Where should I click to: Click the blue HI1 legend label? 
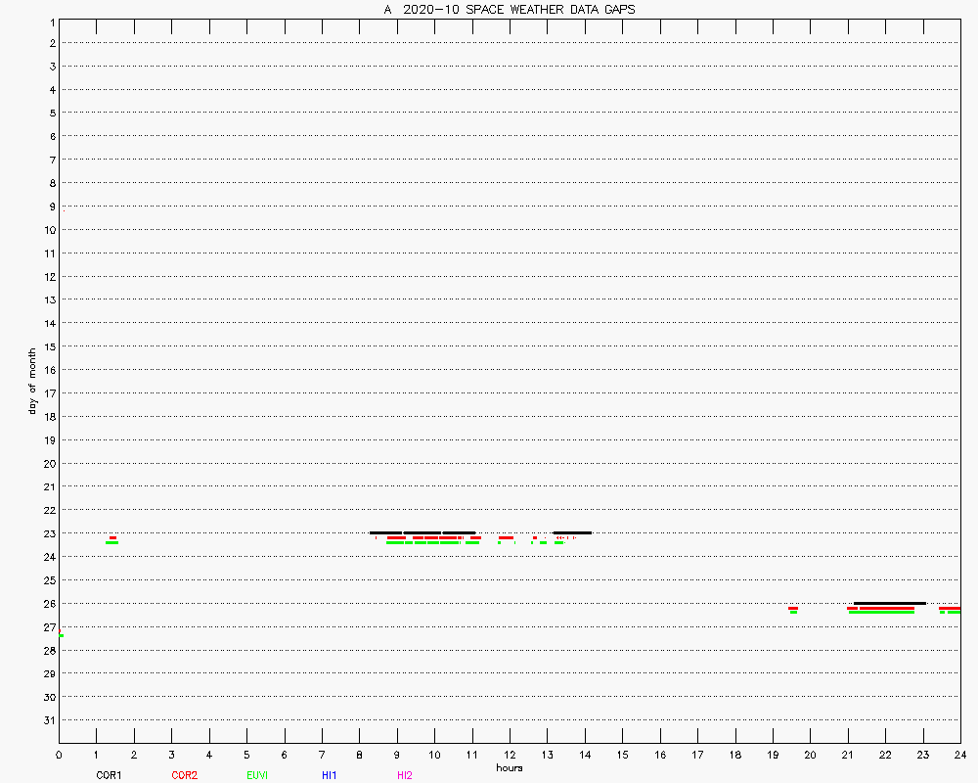pyautogui.click(x=330, y=775)
